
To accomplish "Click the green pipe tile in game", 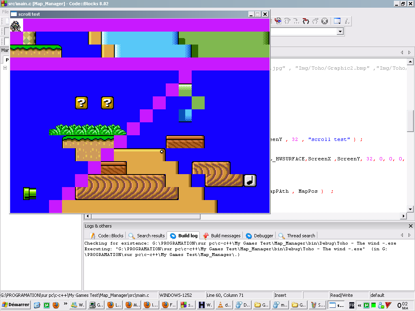I will click(x=30, y=193).
